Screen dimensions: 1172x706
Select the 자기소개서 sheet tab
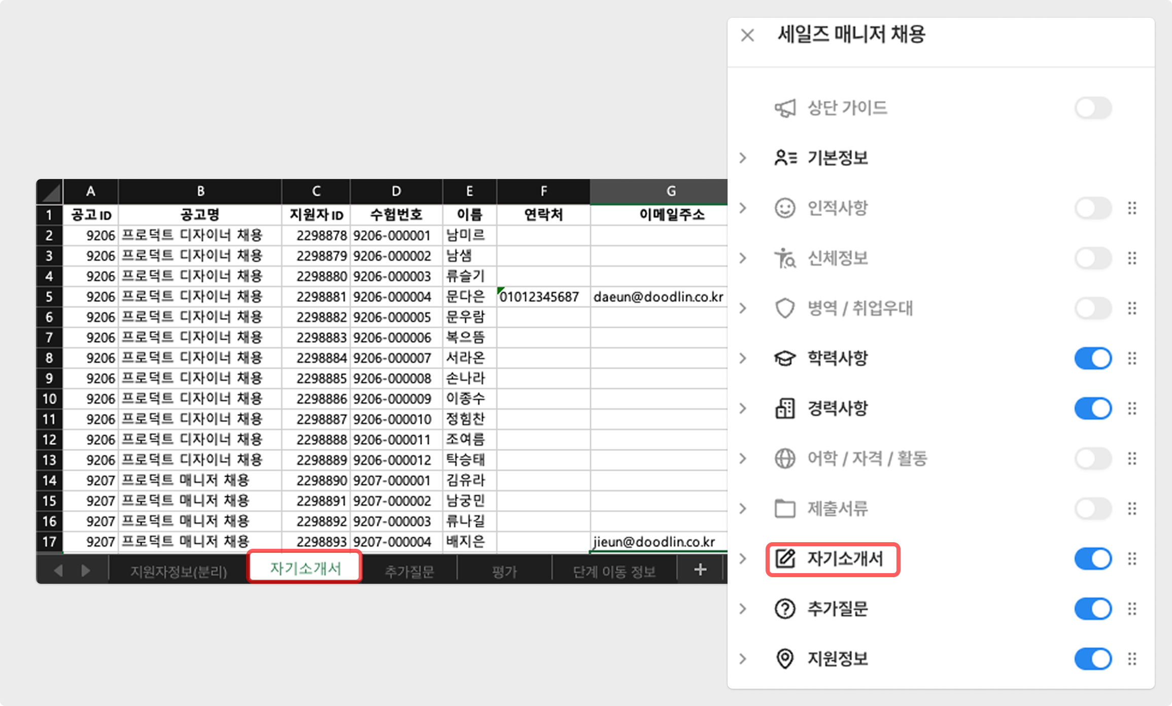point(305,568)
